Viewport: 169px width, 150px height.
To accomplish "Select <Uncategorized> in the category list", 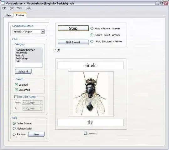I will pos(25,50).
